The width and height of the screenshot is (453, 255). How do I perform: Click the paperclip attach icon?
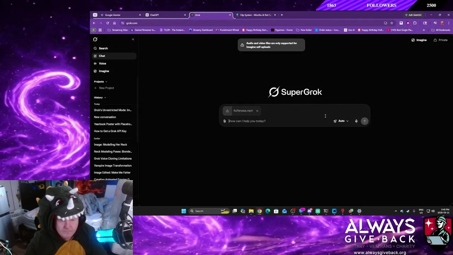[224, 121]
